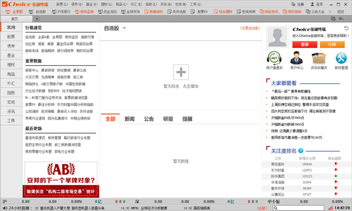Open 沪深排行 in the toolbar
This screenshot has width=352, height=211.
click(x=61, y=12)
